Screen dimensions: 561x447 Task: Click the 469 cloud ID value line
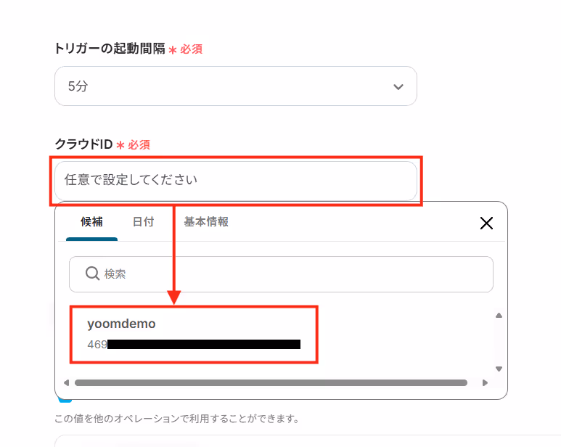click(194, 345)
